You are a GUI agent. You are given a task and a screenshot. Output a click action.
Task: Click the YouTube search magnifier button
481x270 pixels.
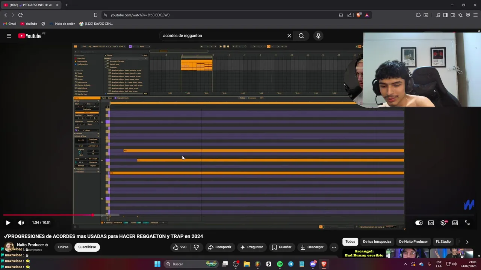click(x=301, y=36)
